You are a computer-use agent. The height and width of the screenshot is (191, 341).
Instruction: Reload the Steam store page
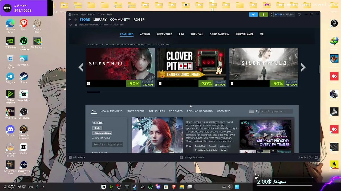click(x=70, y=25)
